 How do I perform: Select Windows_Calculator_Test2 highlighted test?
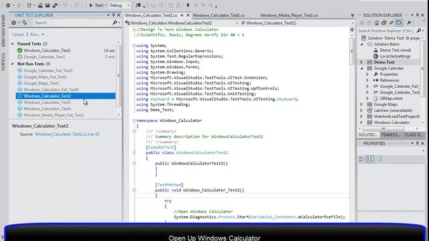coord(66,96)
